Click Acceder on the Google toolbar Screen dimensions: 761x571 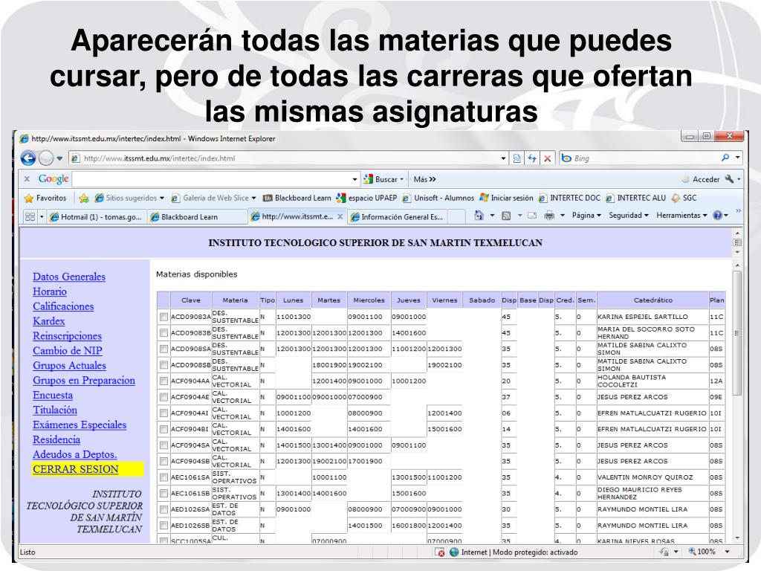coord(706,179)
